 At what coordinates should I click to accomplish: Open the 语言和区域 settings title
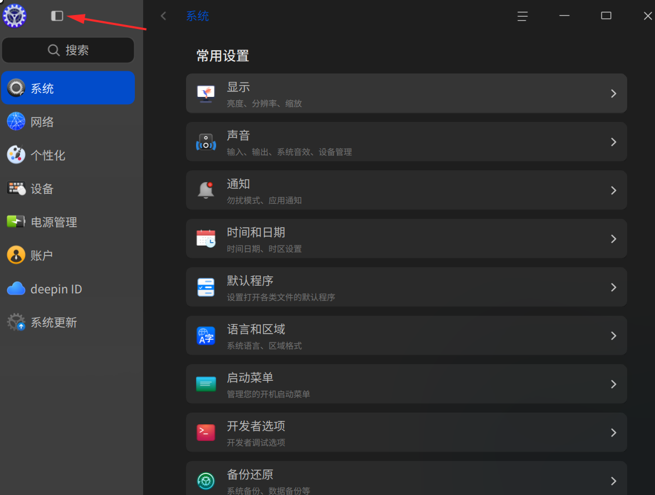(x=256, y=329)
